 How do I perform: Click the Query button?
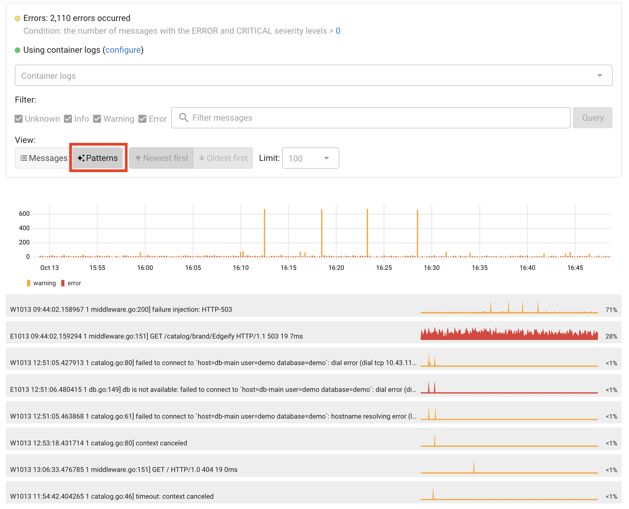[592, 118]
